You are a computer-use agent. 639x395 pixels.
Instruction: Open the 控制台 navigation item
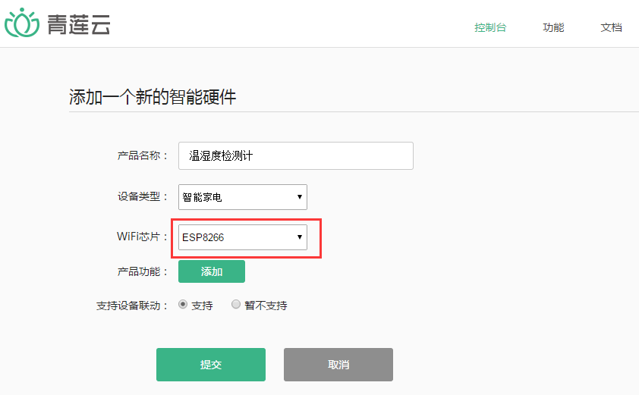click(490, 28)
